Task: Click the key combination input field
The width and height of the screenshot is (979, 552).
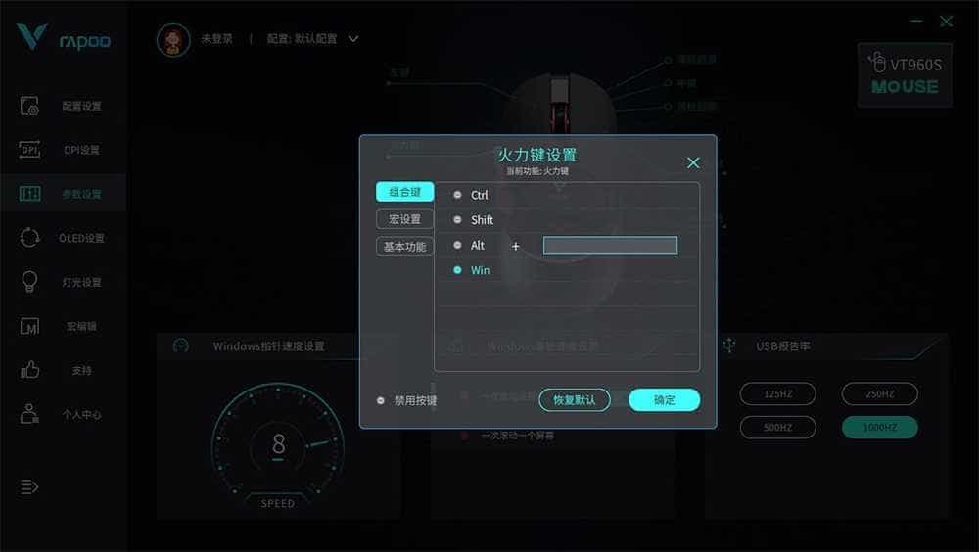Action: coord(610,246)
